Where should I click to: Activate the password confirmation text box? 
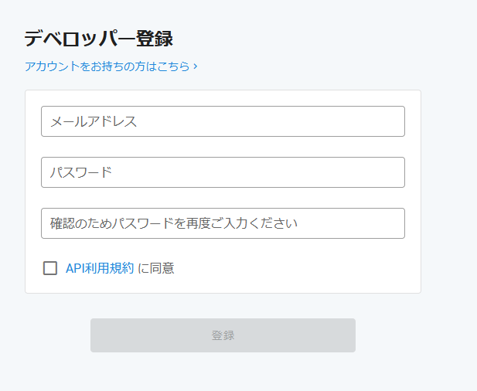223,223
